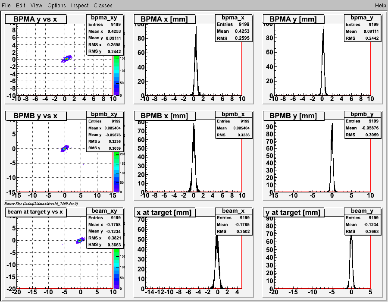This screenshot has height=302, width=388.
Task: Open the Classes menu
Action: pyautogui.click(x=103, y=6)
